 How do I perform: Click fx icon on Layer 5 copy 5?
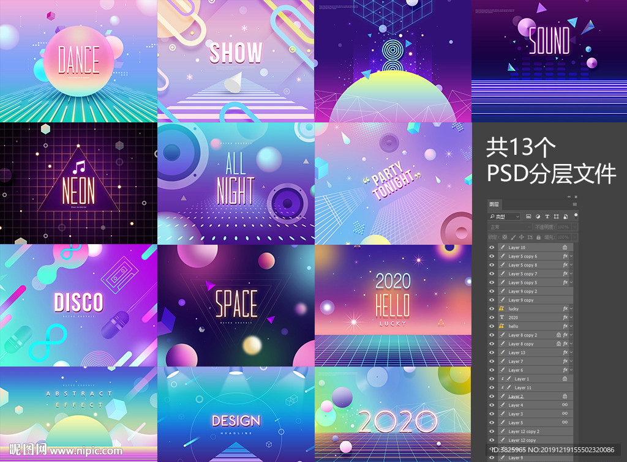coord(565,283)
